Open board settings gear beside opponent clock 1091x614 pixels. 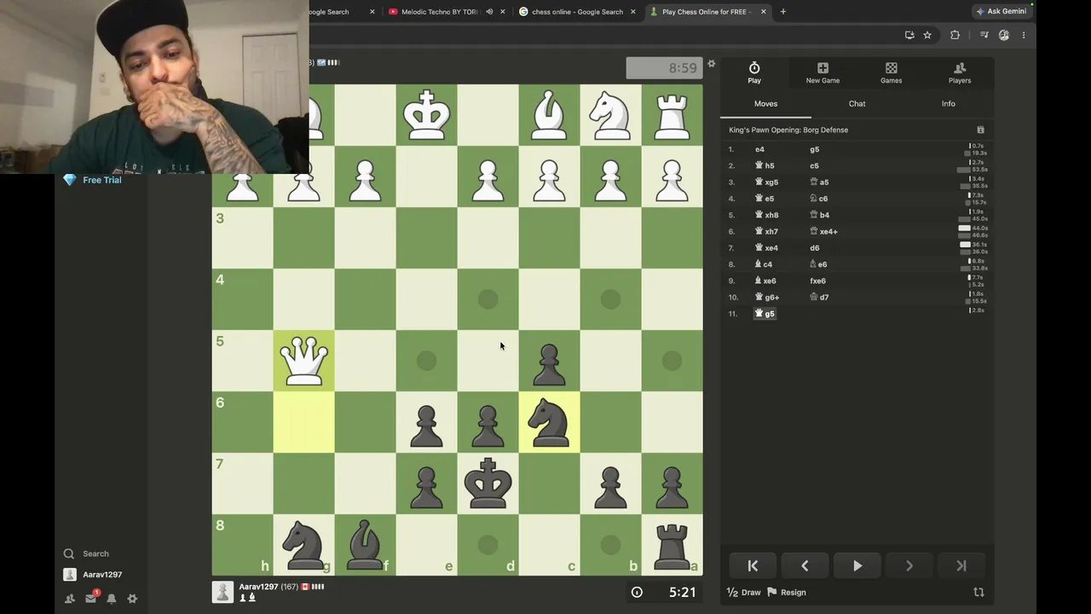tap(712, 64)
